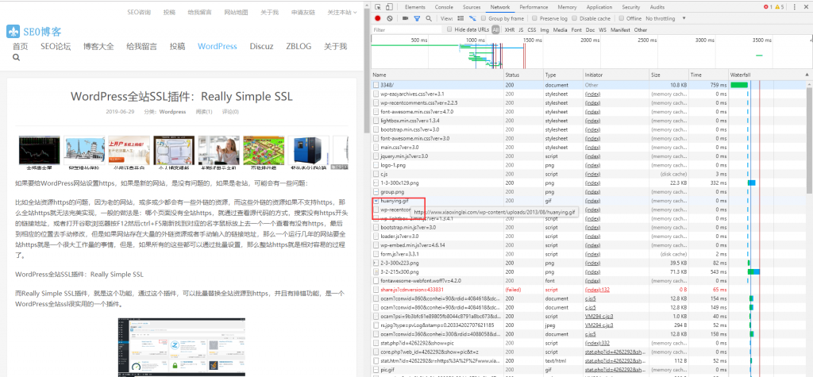Enable Group by frame checkbox
This screenshot has height=377, width=813.
tap(484, 18)
